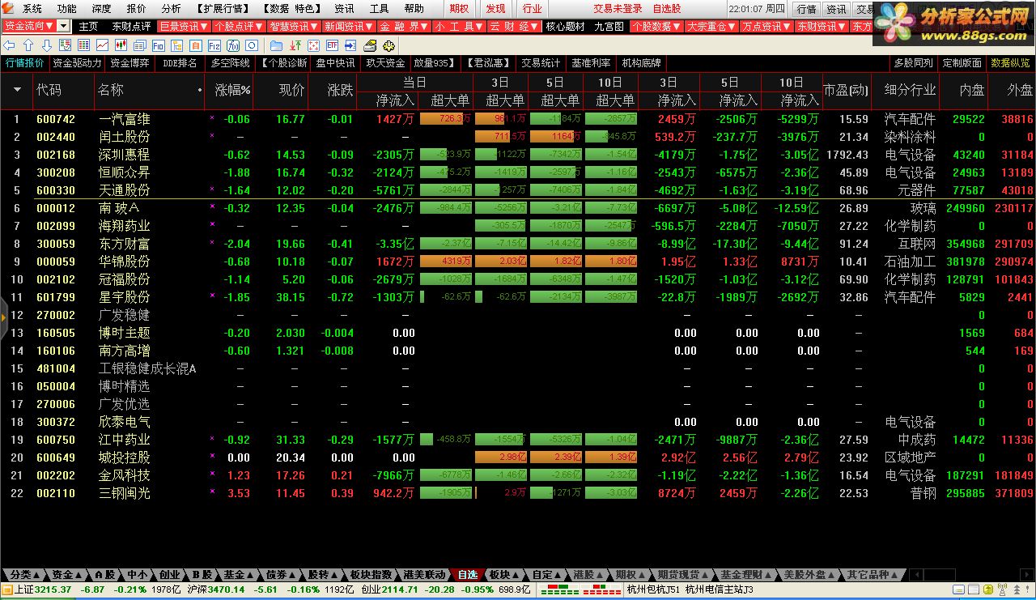The height and width of the screenshot is (600, 1036).
Task: Select stock row 东方财富 300059
Action: (518, 244)
